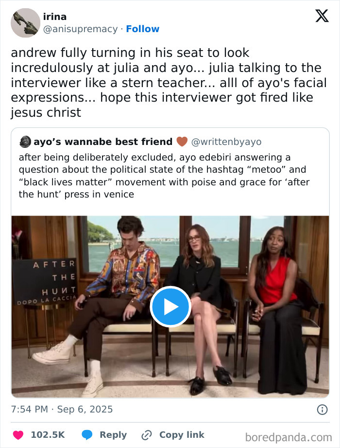The width and height of the screenshot is (340, 448).
Task: Click "ayo's wannabe best friend" name
Action: point(103,142)
